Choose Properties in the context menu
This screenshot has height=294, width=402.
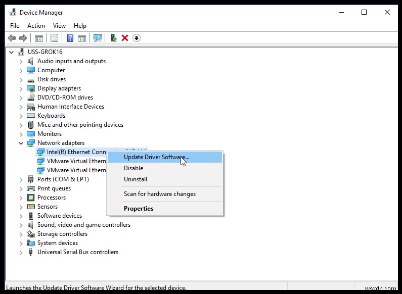165,209
